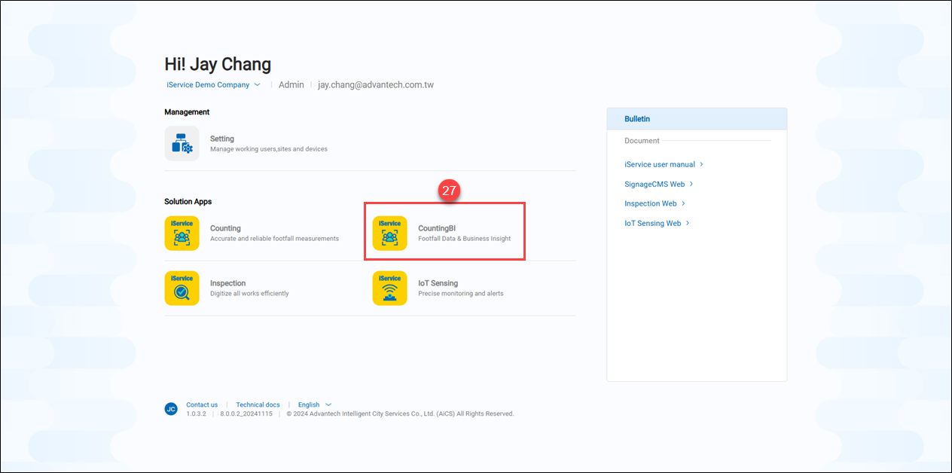Click the Contact us link

click(x=202, y=404)
